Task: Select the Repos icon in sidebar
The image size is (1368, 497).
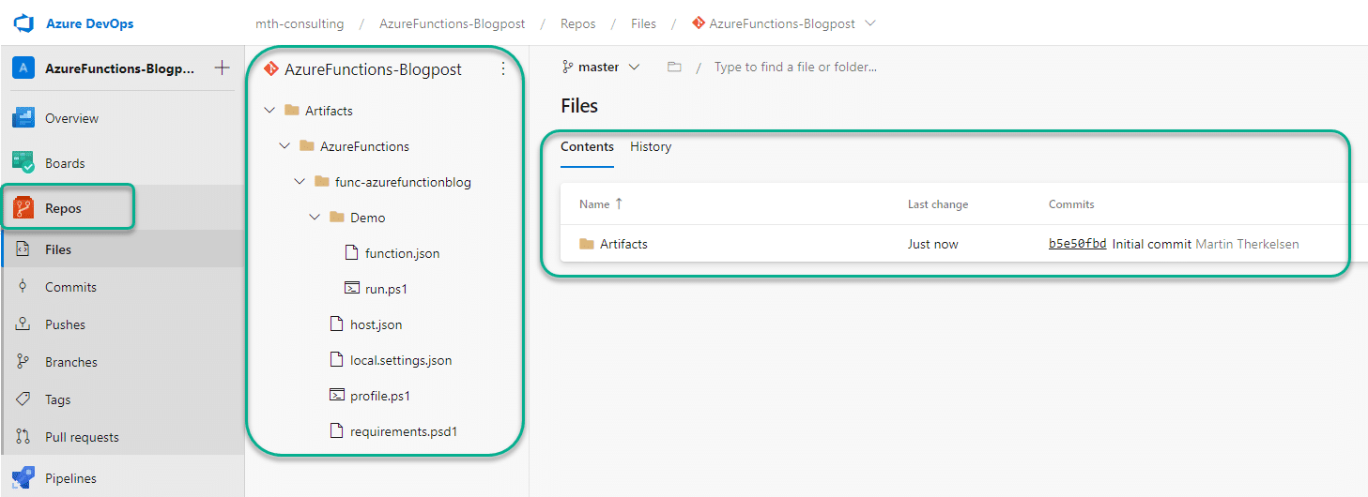Action: (x=23, y=208)
